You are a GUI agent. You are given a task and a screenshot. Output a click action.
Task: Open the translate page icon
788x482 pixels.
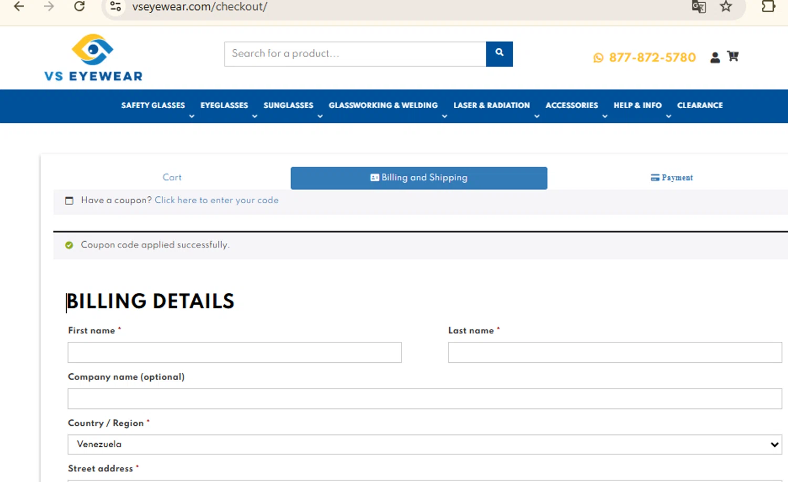tap(699, 6)
